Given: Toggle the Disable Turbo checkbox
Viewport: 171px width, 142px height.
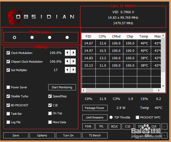Looking at the screenshot, I should coord(8,96).
